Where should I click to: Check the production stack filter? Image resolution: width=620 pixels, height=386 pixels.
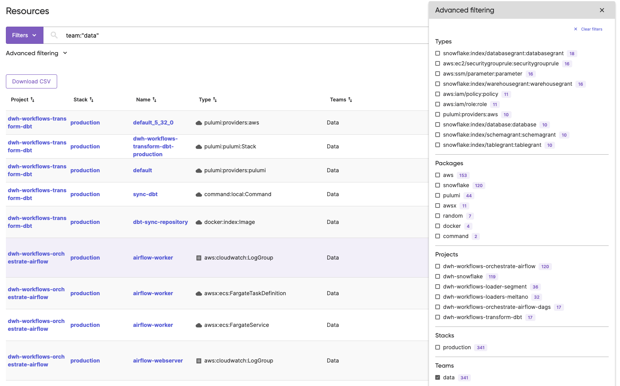438,348
